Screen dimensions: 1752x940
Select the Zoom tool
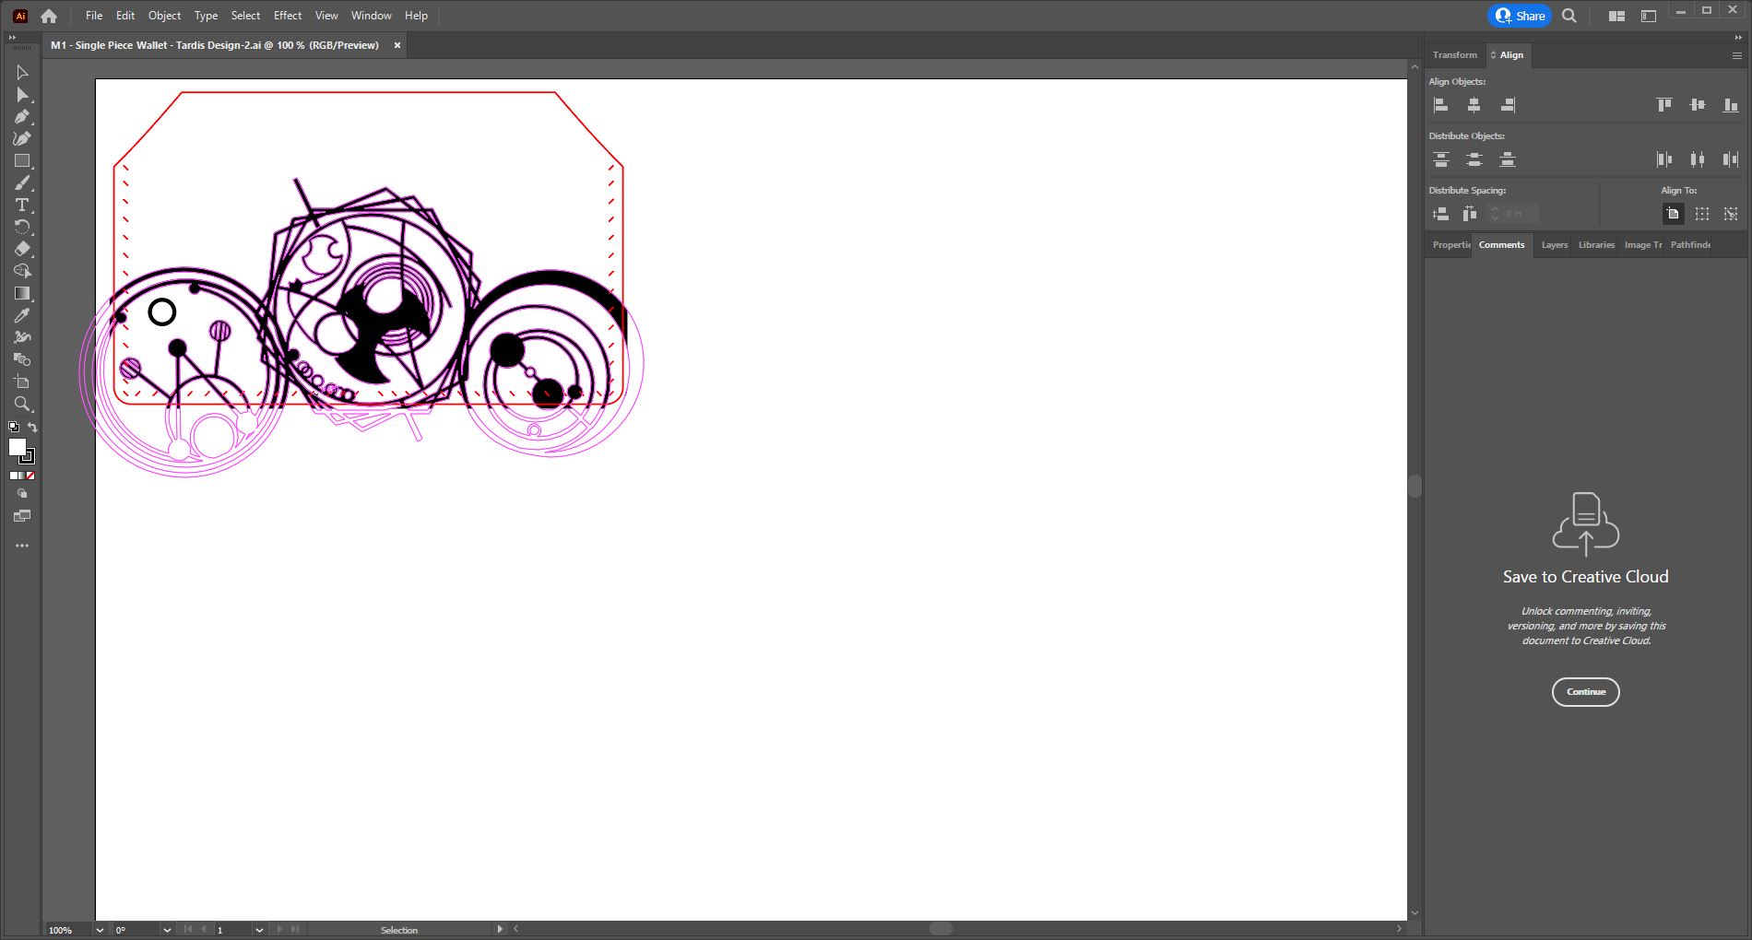tap(22, 405)
